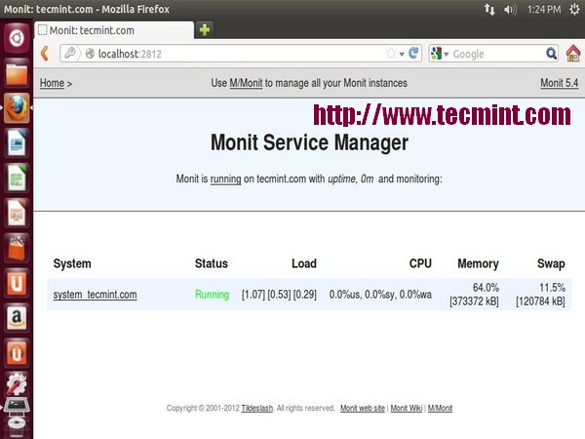Open System Settings from the dock
Image resolution: width=585 pixels, height=439 pixels.
pyautogui.click(x=17, y=384)
